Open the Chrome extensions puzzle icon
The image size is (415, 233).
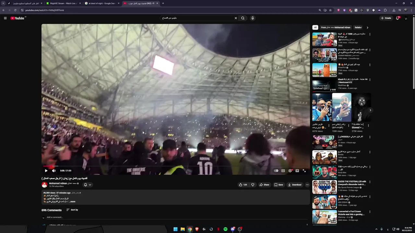click(x=385, y=10)
